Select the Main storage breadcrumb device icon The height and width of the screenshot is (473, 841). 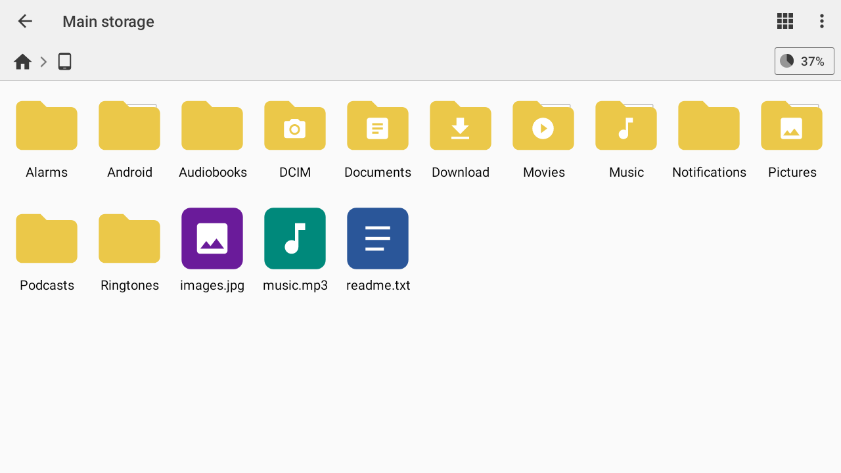[64, 61]
